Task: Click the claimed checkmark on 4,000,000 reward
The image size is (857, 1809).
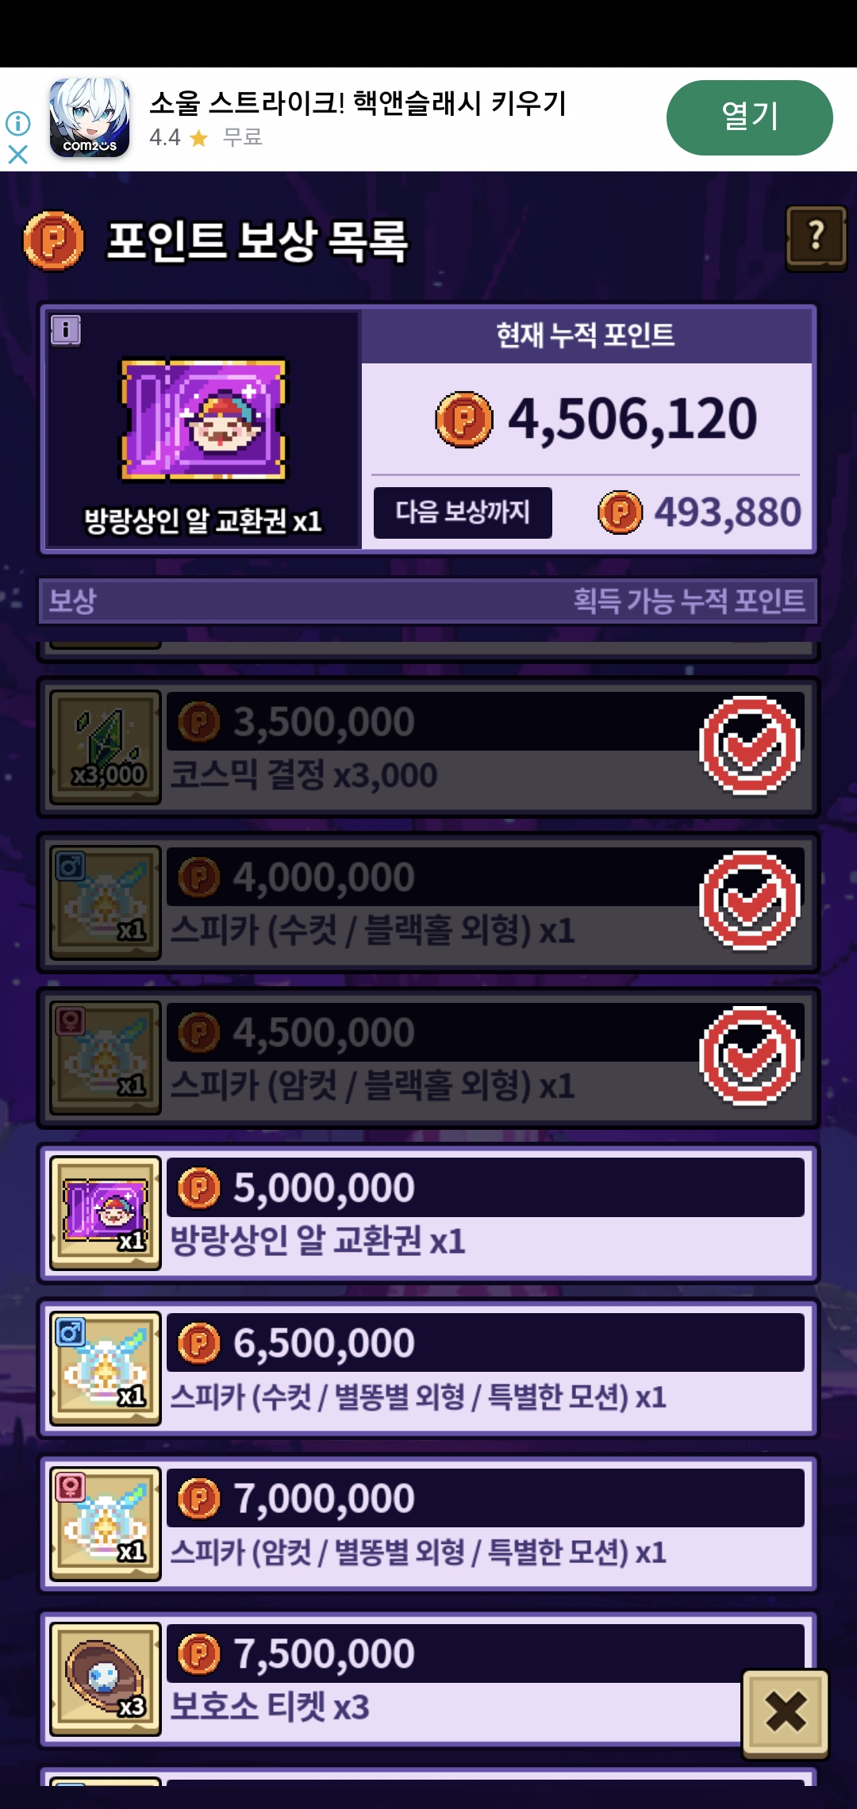Action: point(750,901)
